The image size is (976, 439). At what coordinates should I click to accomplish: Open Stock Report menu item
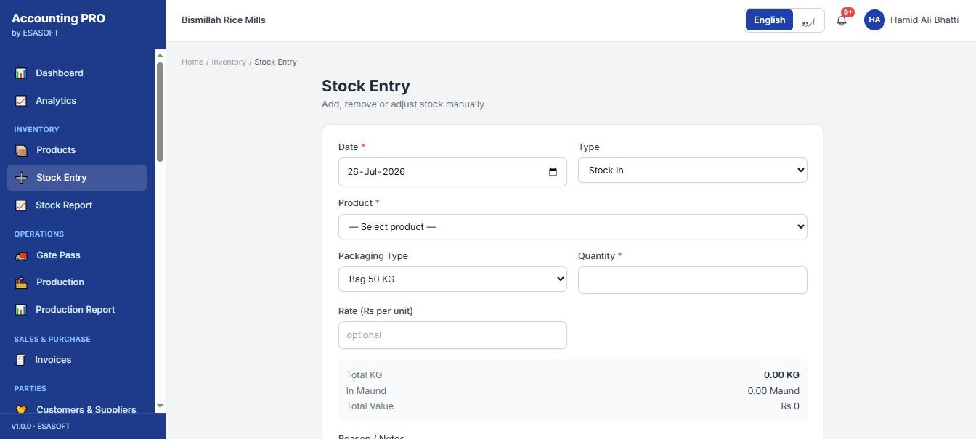(x=77, y=205)
